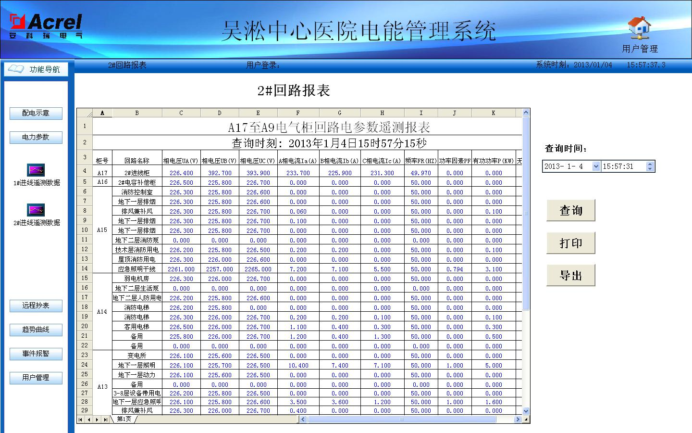Click the vertical scrollbar up arrow
The image size is (692, 433).
click(526, 113)
